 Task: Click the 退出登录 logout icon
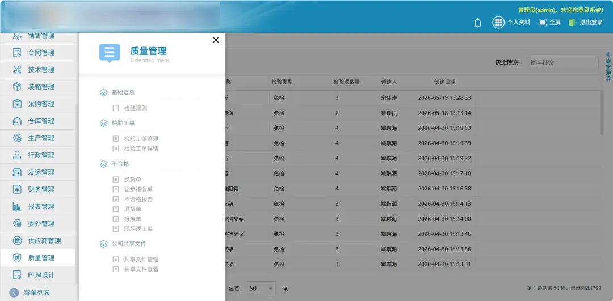click(572, 23)
